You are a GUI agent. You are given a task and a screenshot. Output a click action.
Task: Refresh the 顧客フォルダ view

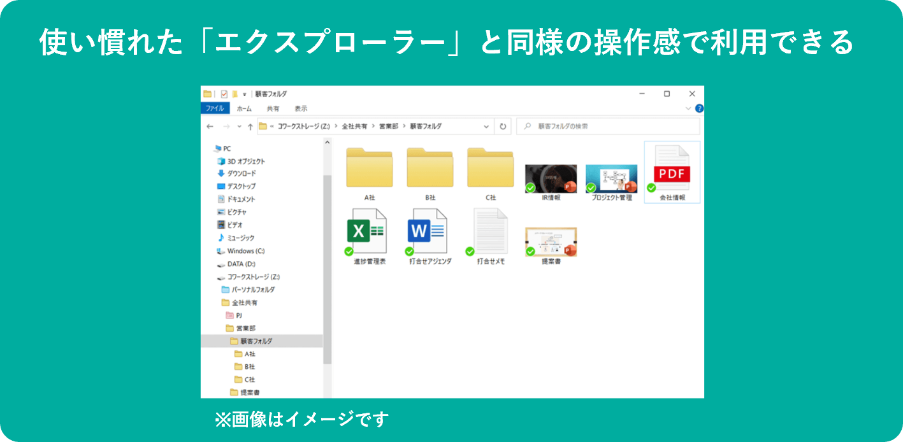[x=503, y=126]
